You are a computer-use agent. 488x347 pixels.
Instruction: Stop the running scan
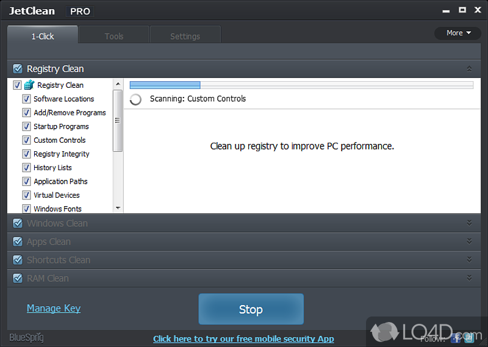coord(251,309)
